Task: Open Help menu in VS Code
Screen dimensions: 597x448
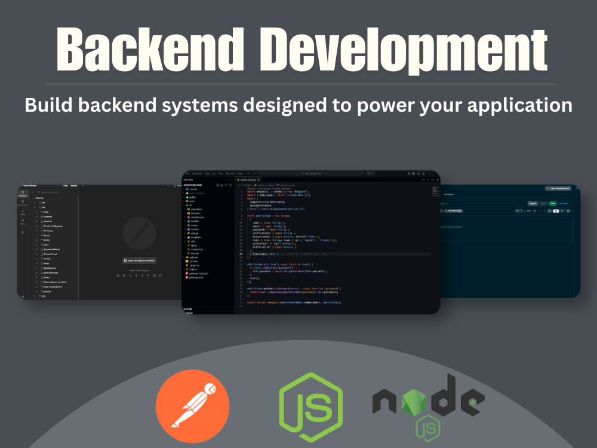Action: click(240, 173)
